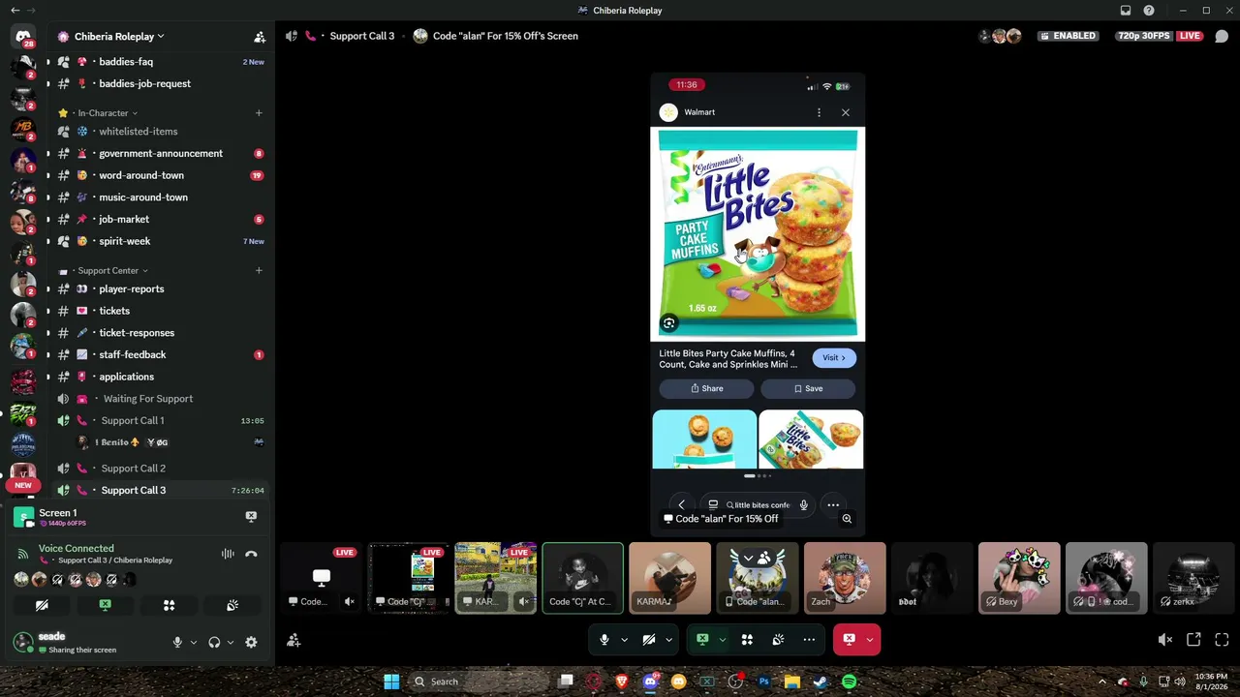Zoom the stream using the magnifier icon
The image size is (1240, 697).
point(847,519)
